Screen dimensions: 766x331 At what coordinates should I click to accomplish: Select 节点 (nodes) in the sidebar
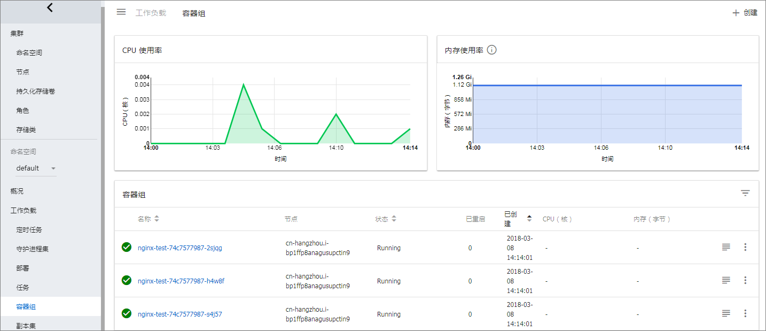[22, 72]
